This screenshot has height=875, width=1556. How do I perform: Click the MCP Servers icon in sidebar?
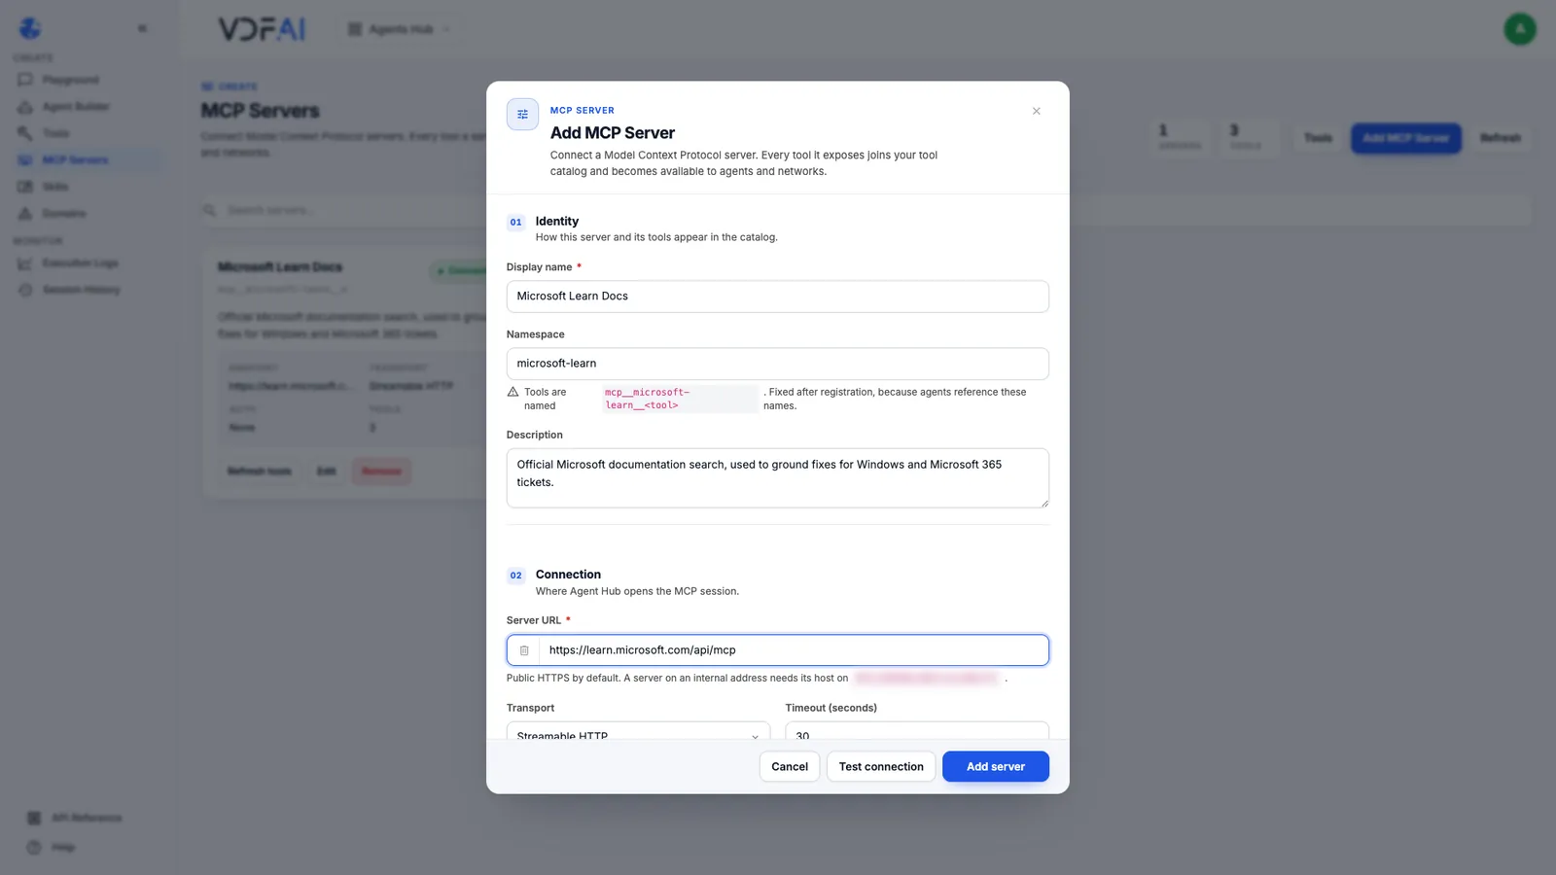pos(25,160)
